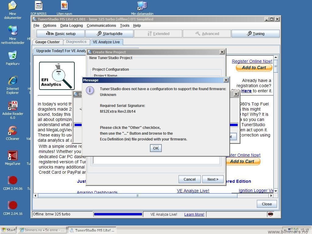Close the Create New Project dialog
312x234 pixels.
[222, 52]
